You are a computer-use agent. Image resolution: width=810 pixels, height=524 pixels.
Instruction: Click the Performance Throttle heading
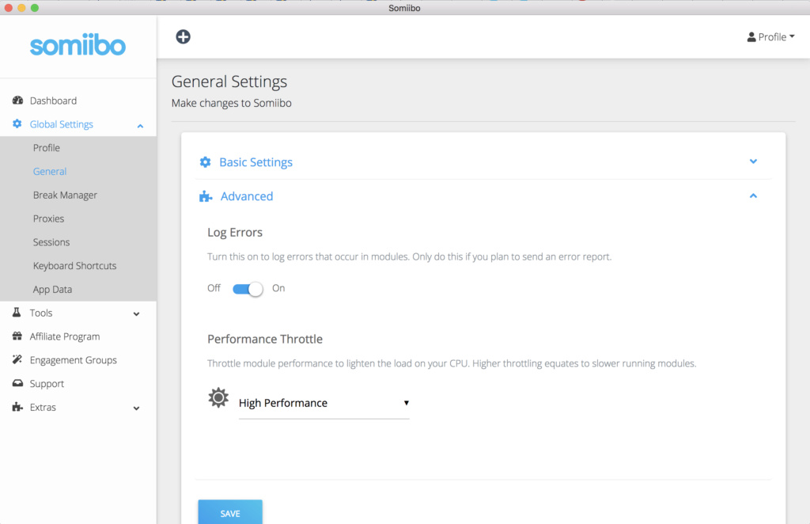click(265, 339)
